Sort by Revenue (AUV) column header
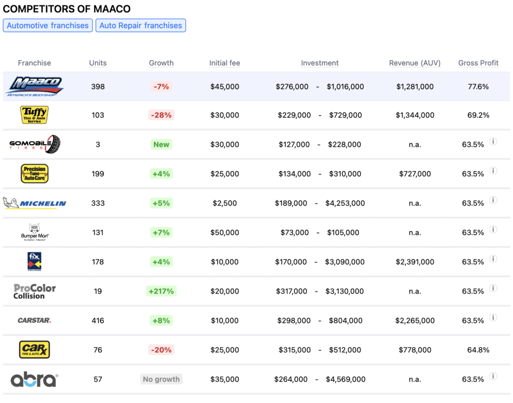Image resolution: width=513 pixels, height=403 pixels. point(415,63)
